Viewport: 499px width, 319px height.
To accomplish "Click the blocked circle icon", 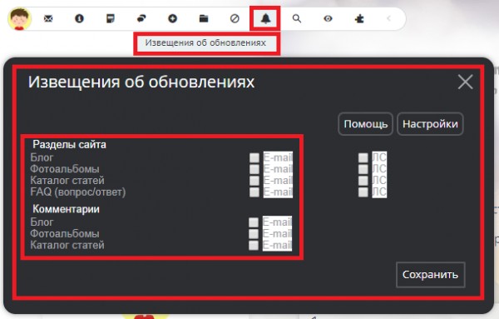I will pyautogui.click(x=235, y=19).
